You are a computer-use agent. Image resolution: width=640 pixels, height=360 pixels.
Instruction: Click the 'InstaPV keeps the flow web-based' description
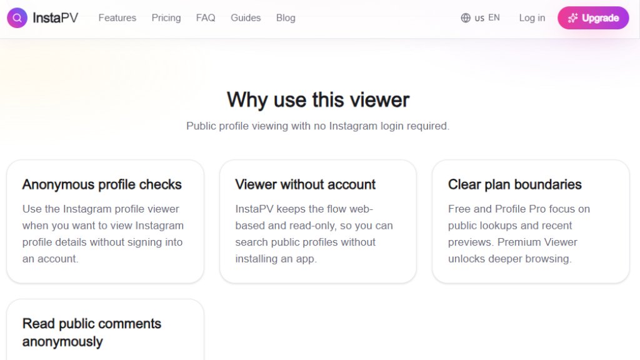point(314,234)
